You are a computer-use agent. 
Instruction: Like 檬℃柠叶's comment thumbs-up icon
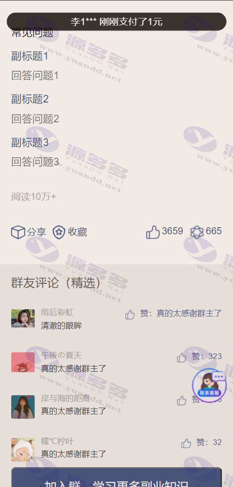click(186, 443)
